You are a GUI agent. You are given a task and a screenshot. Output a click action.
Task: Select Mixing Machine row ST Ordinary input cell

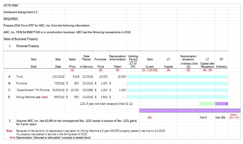click(221, 97)
